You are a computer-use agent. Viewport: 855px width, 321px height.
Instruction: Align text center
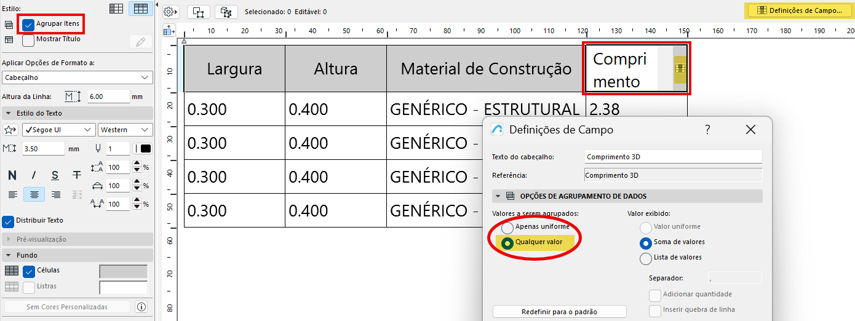[x=34, y=194]
